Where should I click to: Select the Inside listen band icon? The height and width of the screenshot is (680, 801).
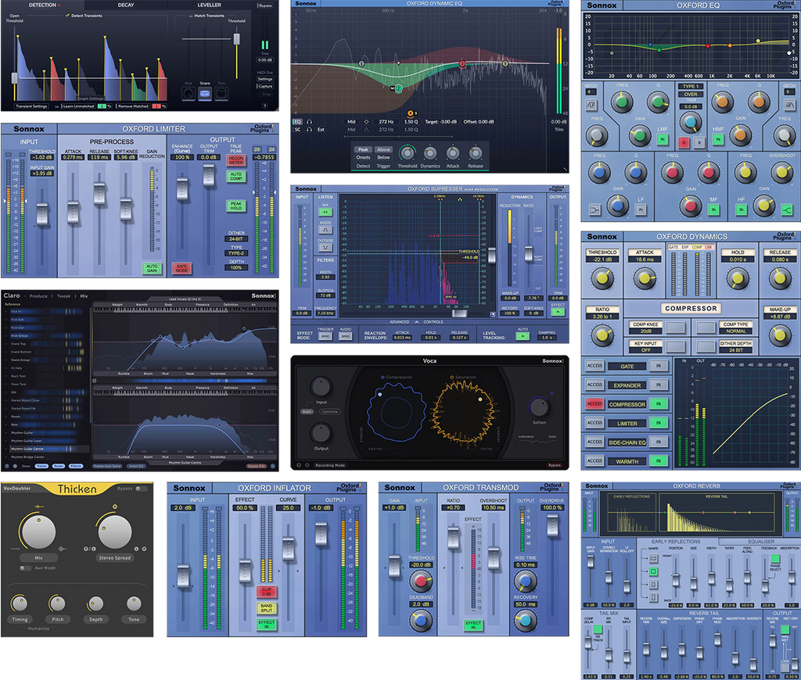point(325,228)
